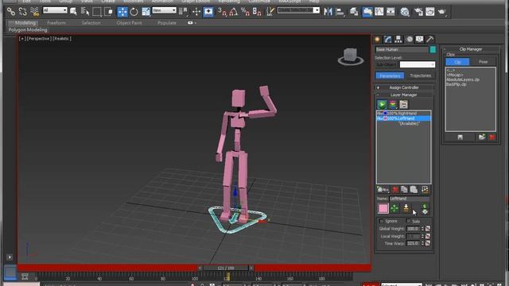
Task: Open the Hierarchy command panel tab
Action: [x=398, y=40]
